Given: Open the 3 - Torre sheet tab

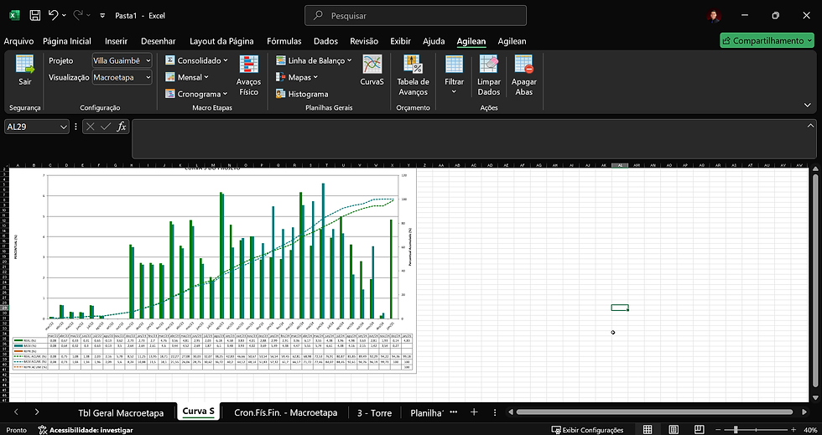Looking at the screenshot, I should [x=374, y=412].
